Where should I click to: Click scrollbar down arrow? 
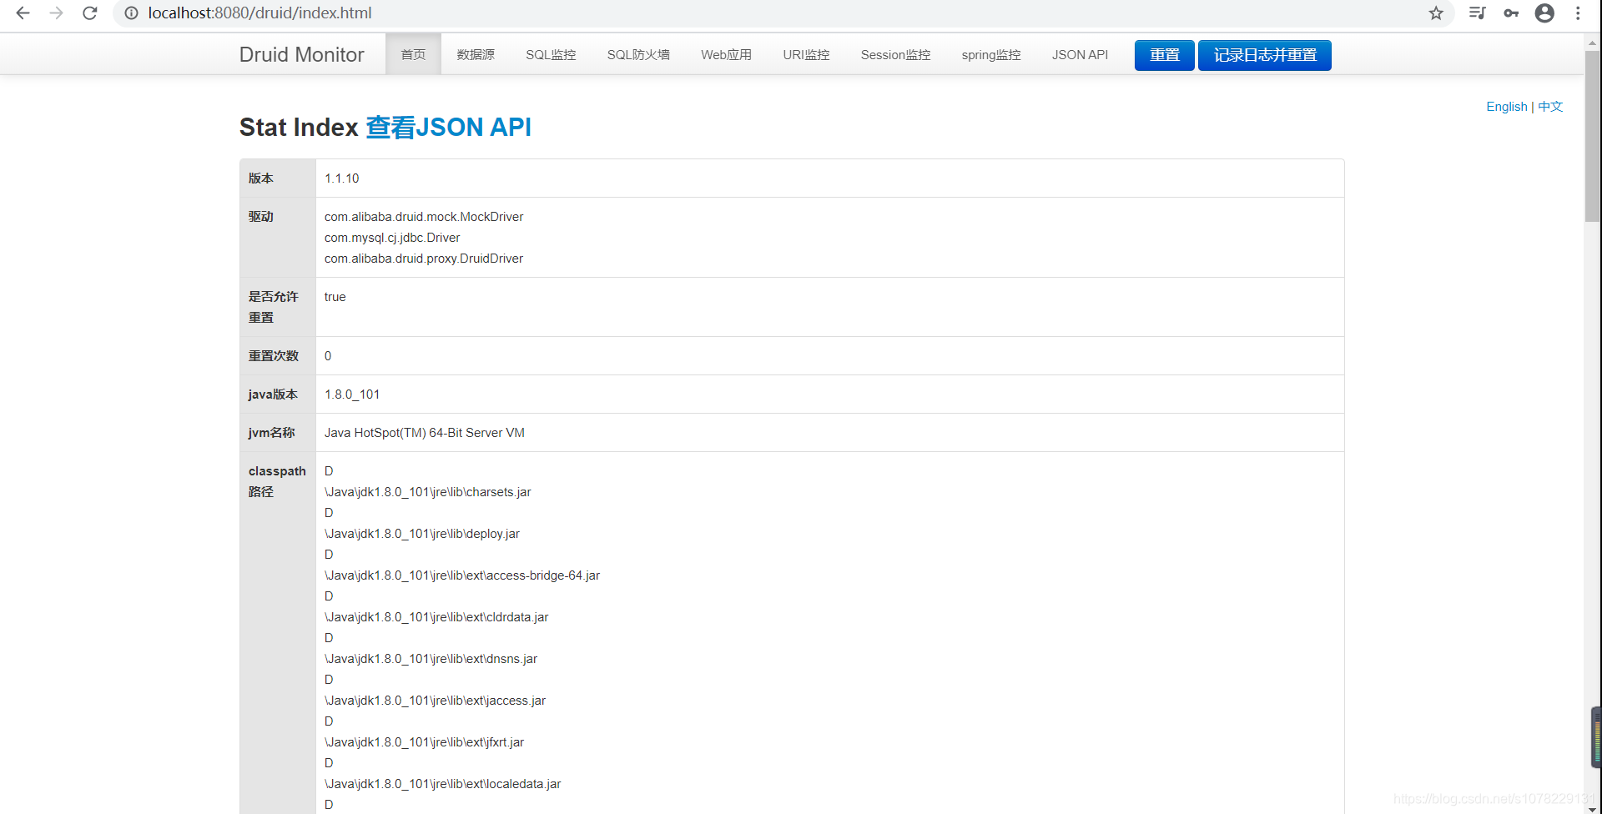click(1592, 808)
